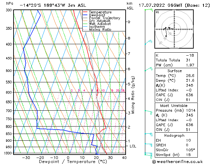Screen dimensions: 213x164
Task: Click the PW (cm) value '1.97'
Action: point(190,65)
